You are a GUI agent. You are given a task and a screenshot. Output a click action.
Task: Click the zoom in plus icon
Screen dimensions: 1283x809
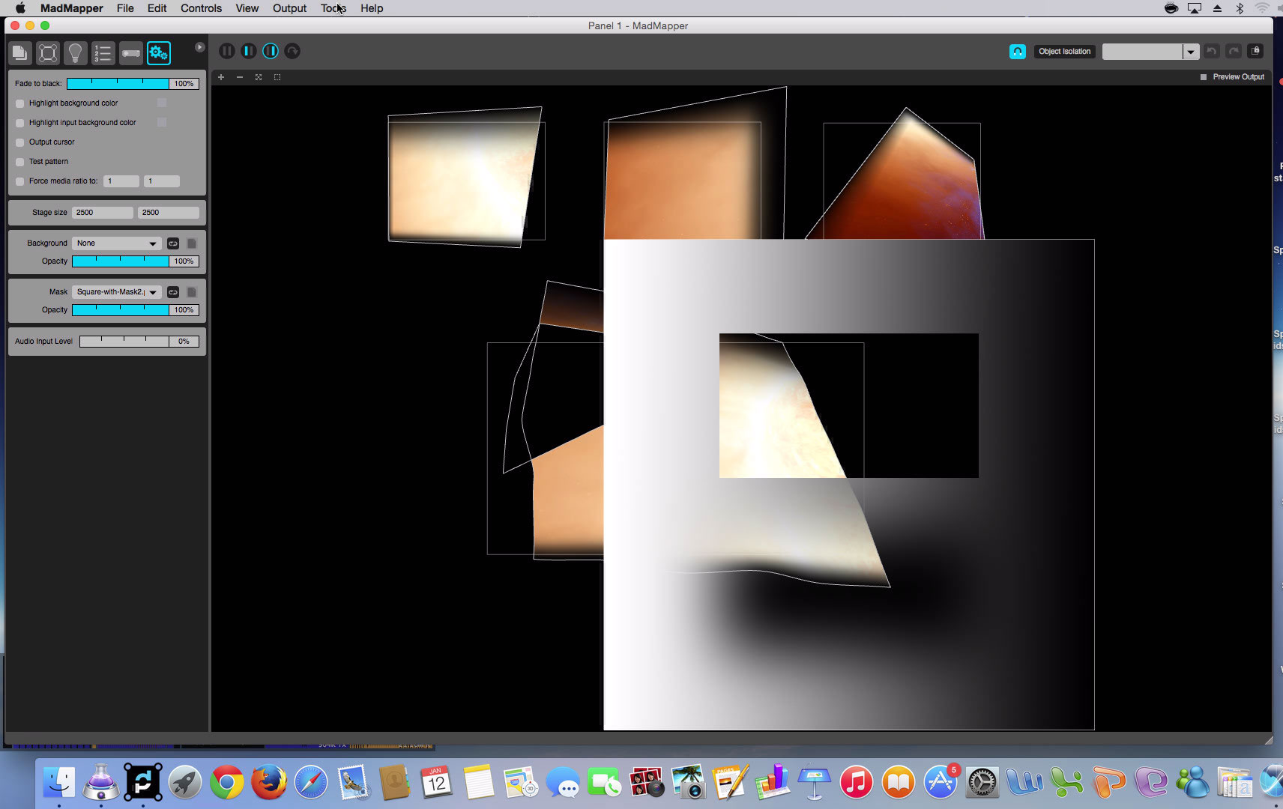[x=221, y=77]
